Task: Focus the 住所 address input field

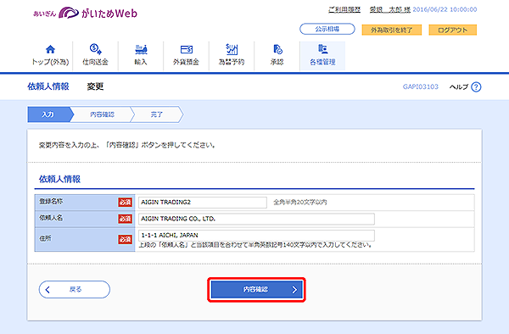Action: 256,235
